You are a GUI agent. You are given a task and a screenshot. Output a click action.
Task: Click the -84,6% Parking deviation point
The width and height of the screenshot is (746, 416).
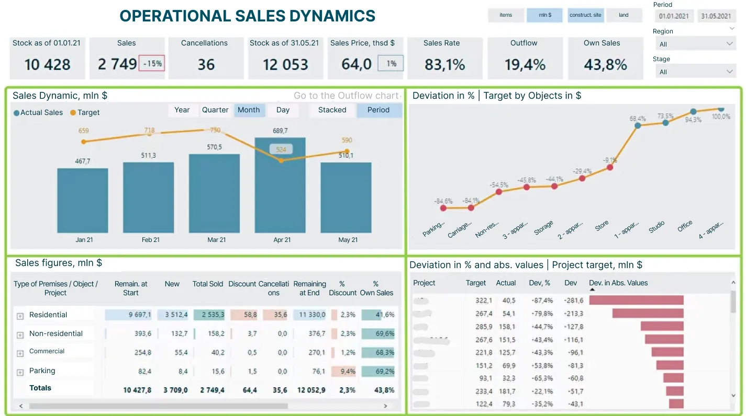click(443, 208)
